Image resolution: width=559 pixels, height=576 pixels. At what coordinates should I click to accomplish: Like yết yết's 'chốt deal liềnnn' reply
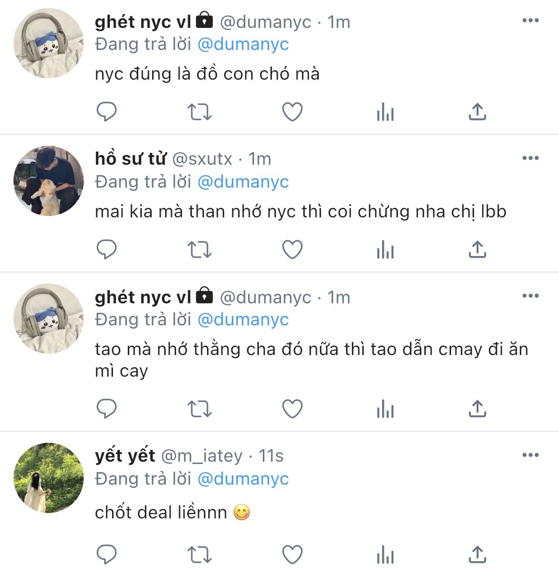292,554
